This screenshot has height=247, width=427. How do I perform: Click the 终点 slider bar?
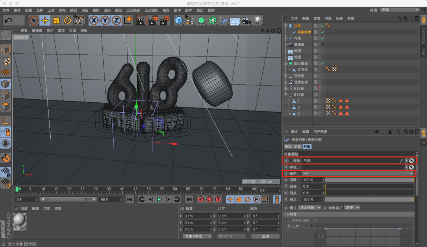click(x=369, y=199)
